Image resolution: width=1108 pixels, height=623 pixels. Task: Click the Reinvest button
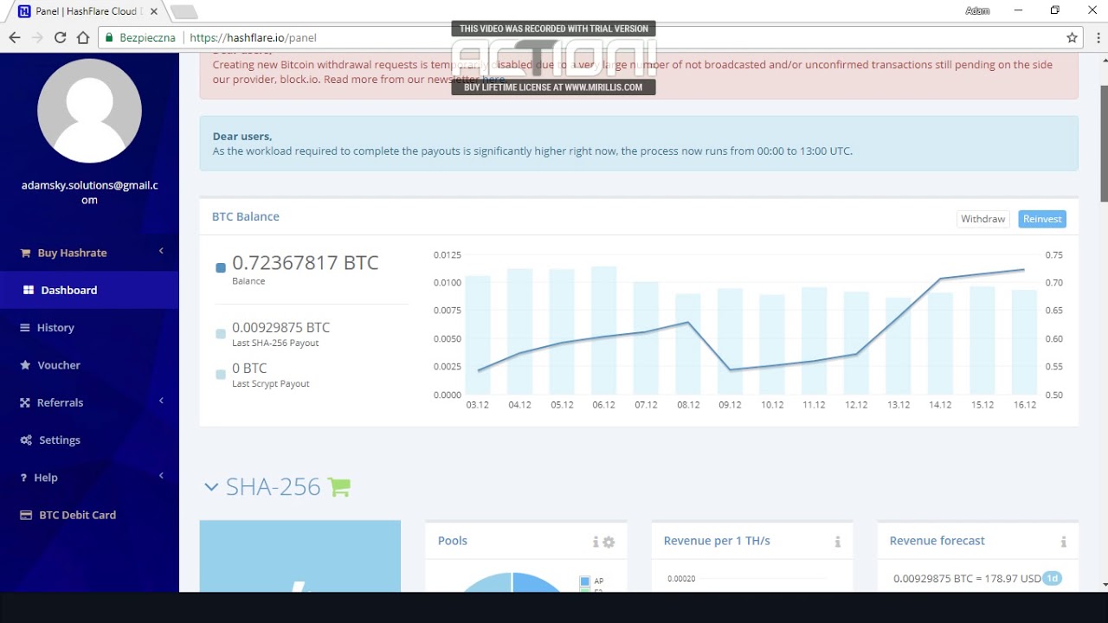tap(1042, 219)
